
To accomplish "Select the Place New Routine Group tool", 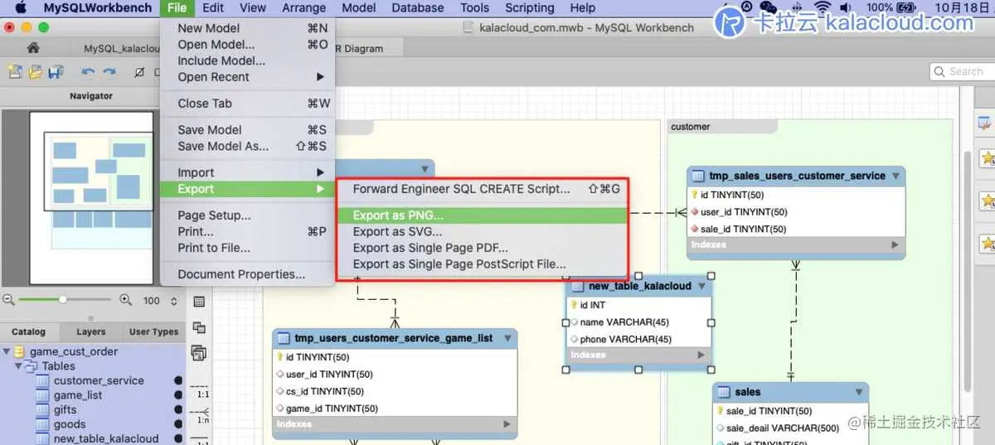I will 199,354.
